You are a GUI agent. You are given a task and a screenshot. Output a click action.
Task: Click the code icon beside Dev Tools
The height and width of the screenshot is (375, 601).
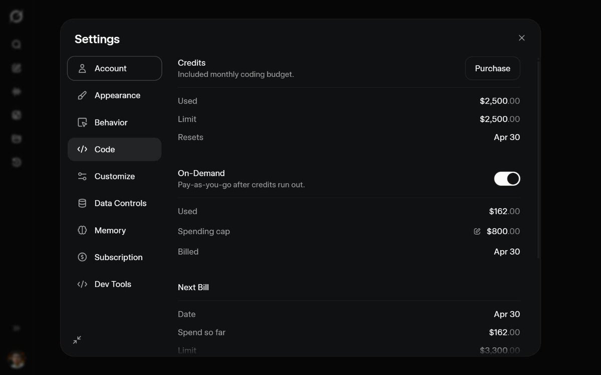82,284
